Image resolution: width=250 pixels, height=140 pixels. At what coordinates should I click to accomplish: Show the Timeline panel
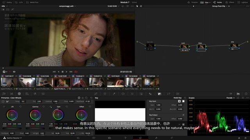coord(193,2)
